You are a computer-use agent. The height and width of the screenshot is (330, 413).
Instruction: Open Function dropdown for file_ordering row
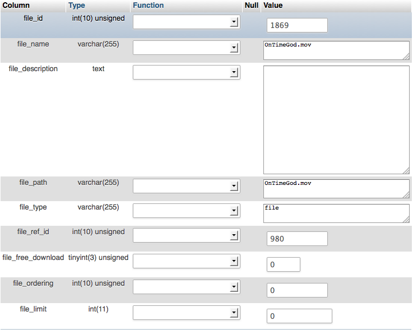tap(187, 287)
